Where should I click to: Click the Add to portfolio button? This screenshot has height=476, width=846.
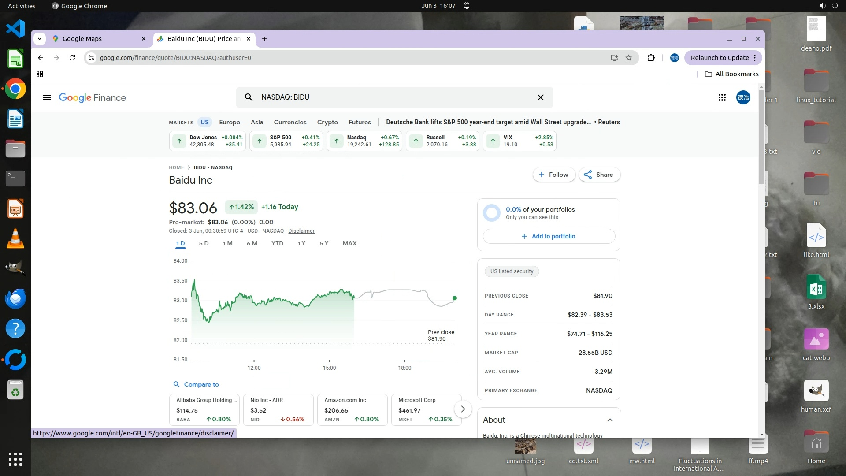pos(549,236)
